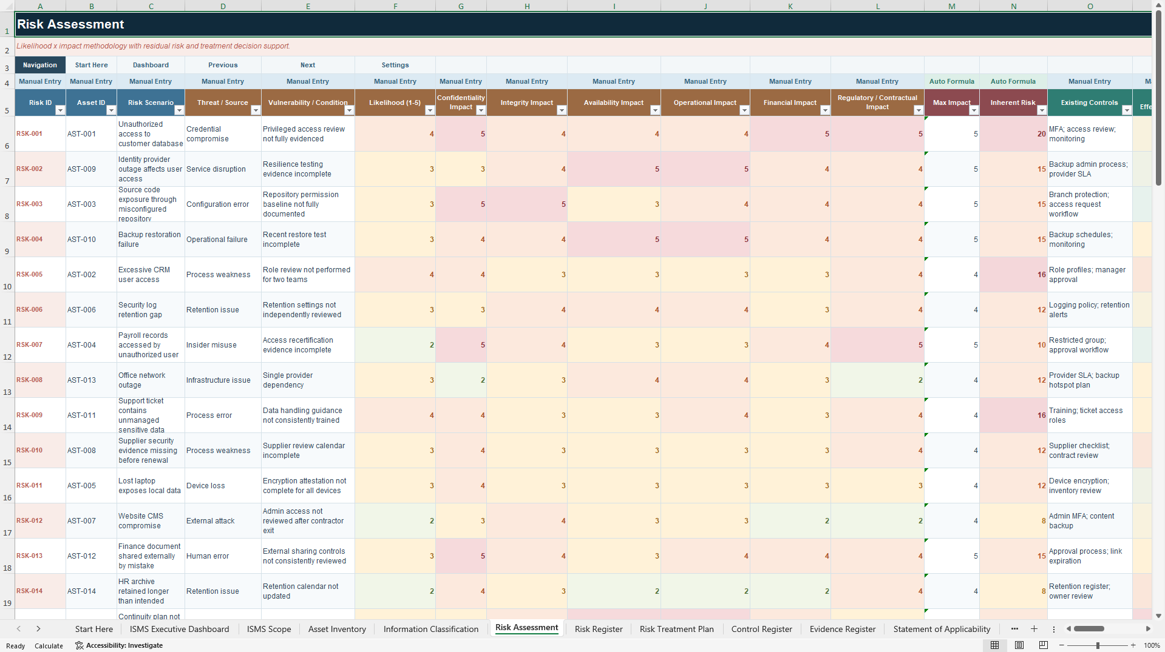Click vertical scrollbar down arrow
The width and height of the screenshot is (1165, 652).
point(1158,616)
